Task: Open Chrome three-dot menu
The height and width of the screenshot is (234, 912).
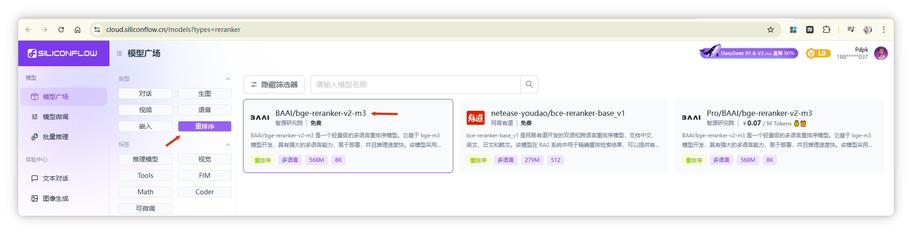Action: click(x=883, y=30)
